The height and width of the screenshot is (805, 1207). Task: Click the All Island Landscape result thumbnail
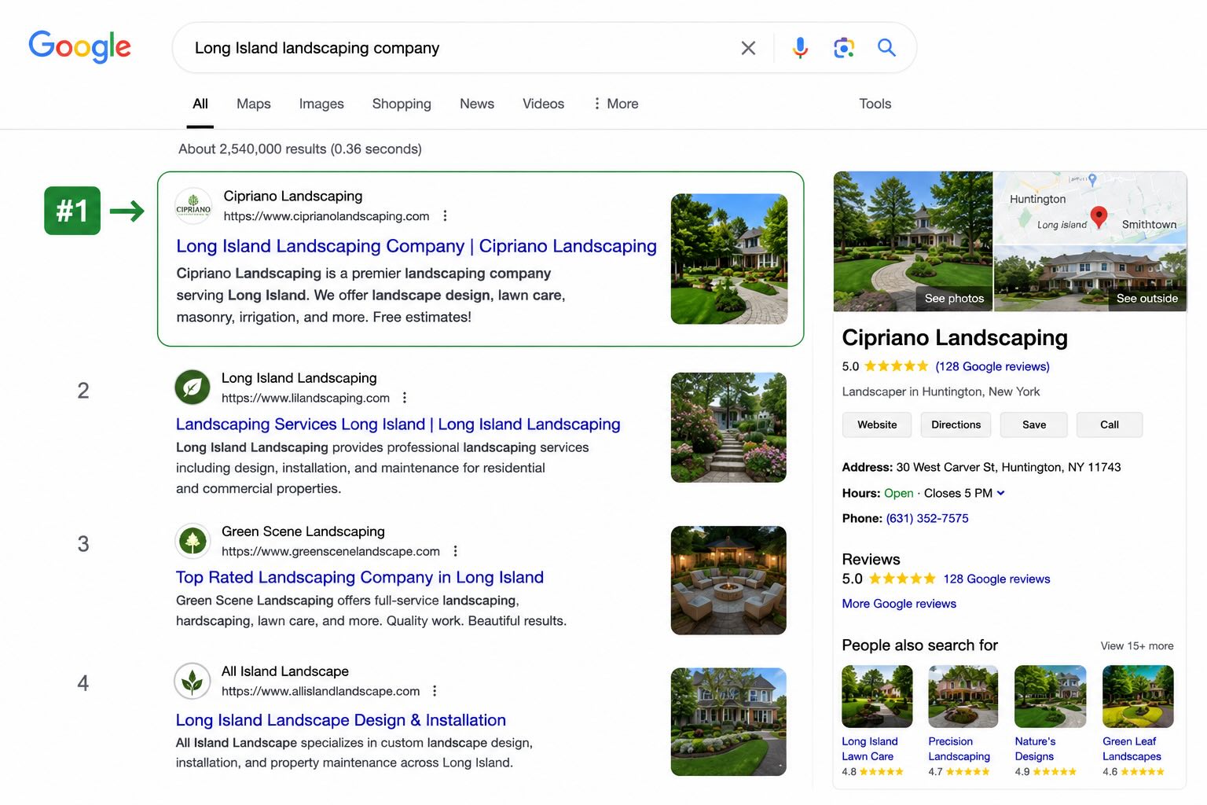coord(728,722)
